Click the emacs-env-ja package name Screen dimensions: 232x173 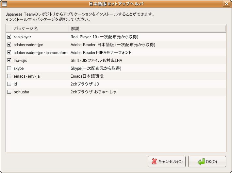27,76
